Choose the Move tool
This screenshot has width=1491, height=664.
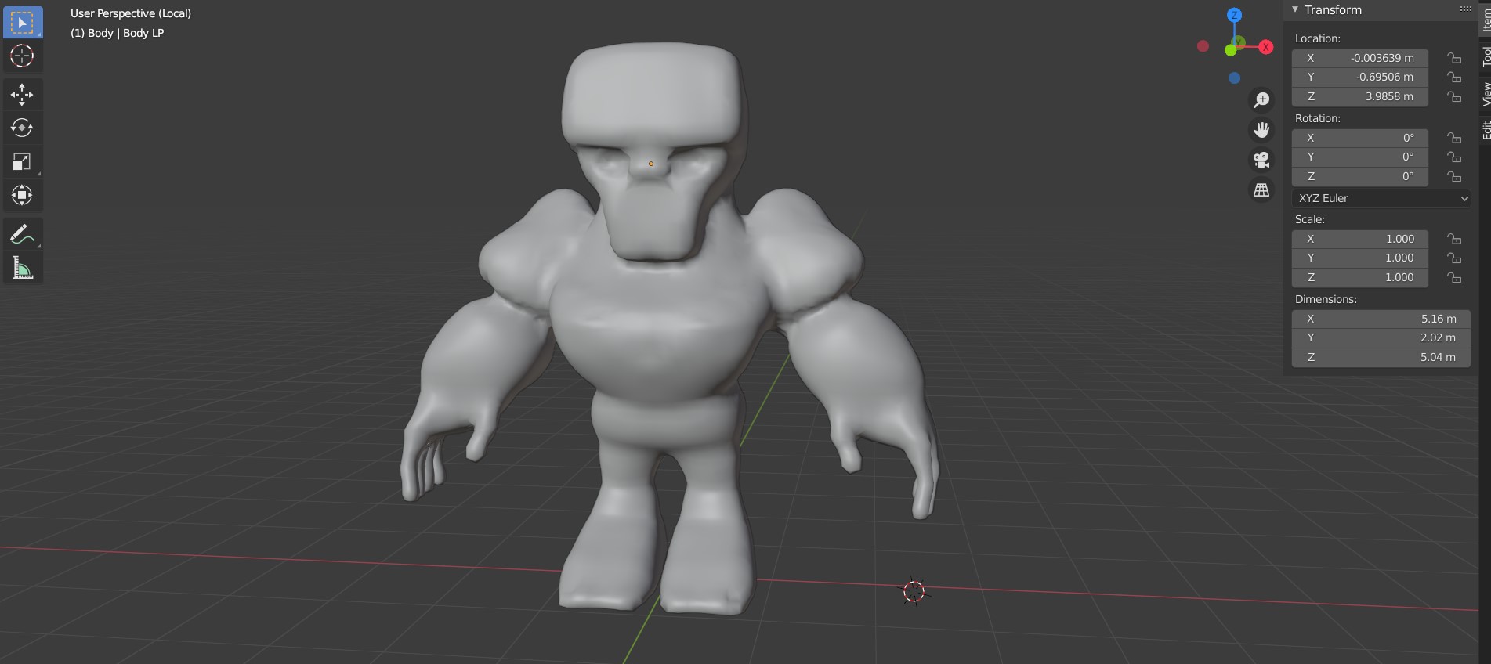(22, 95)
